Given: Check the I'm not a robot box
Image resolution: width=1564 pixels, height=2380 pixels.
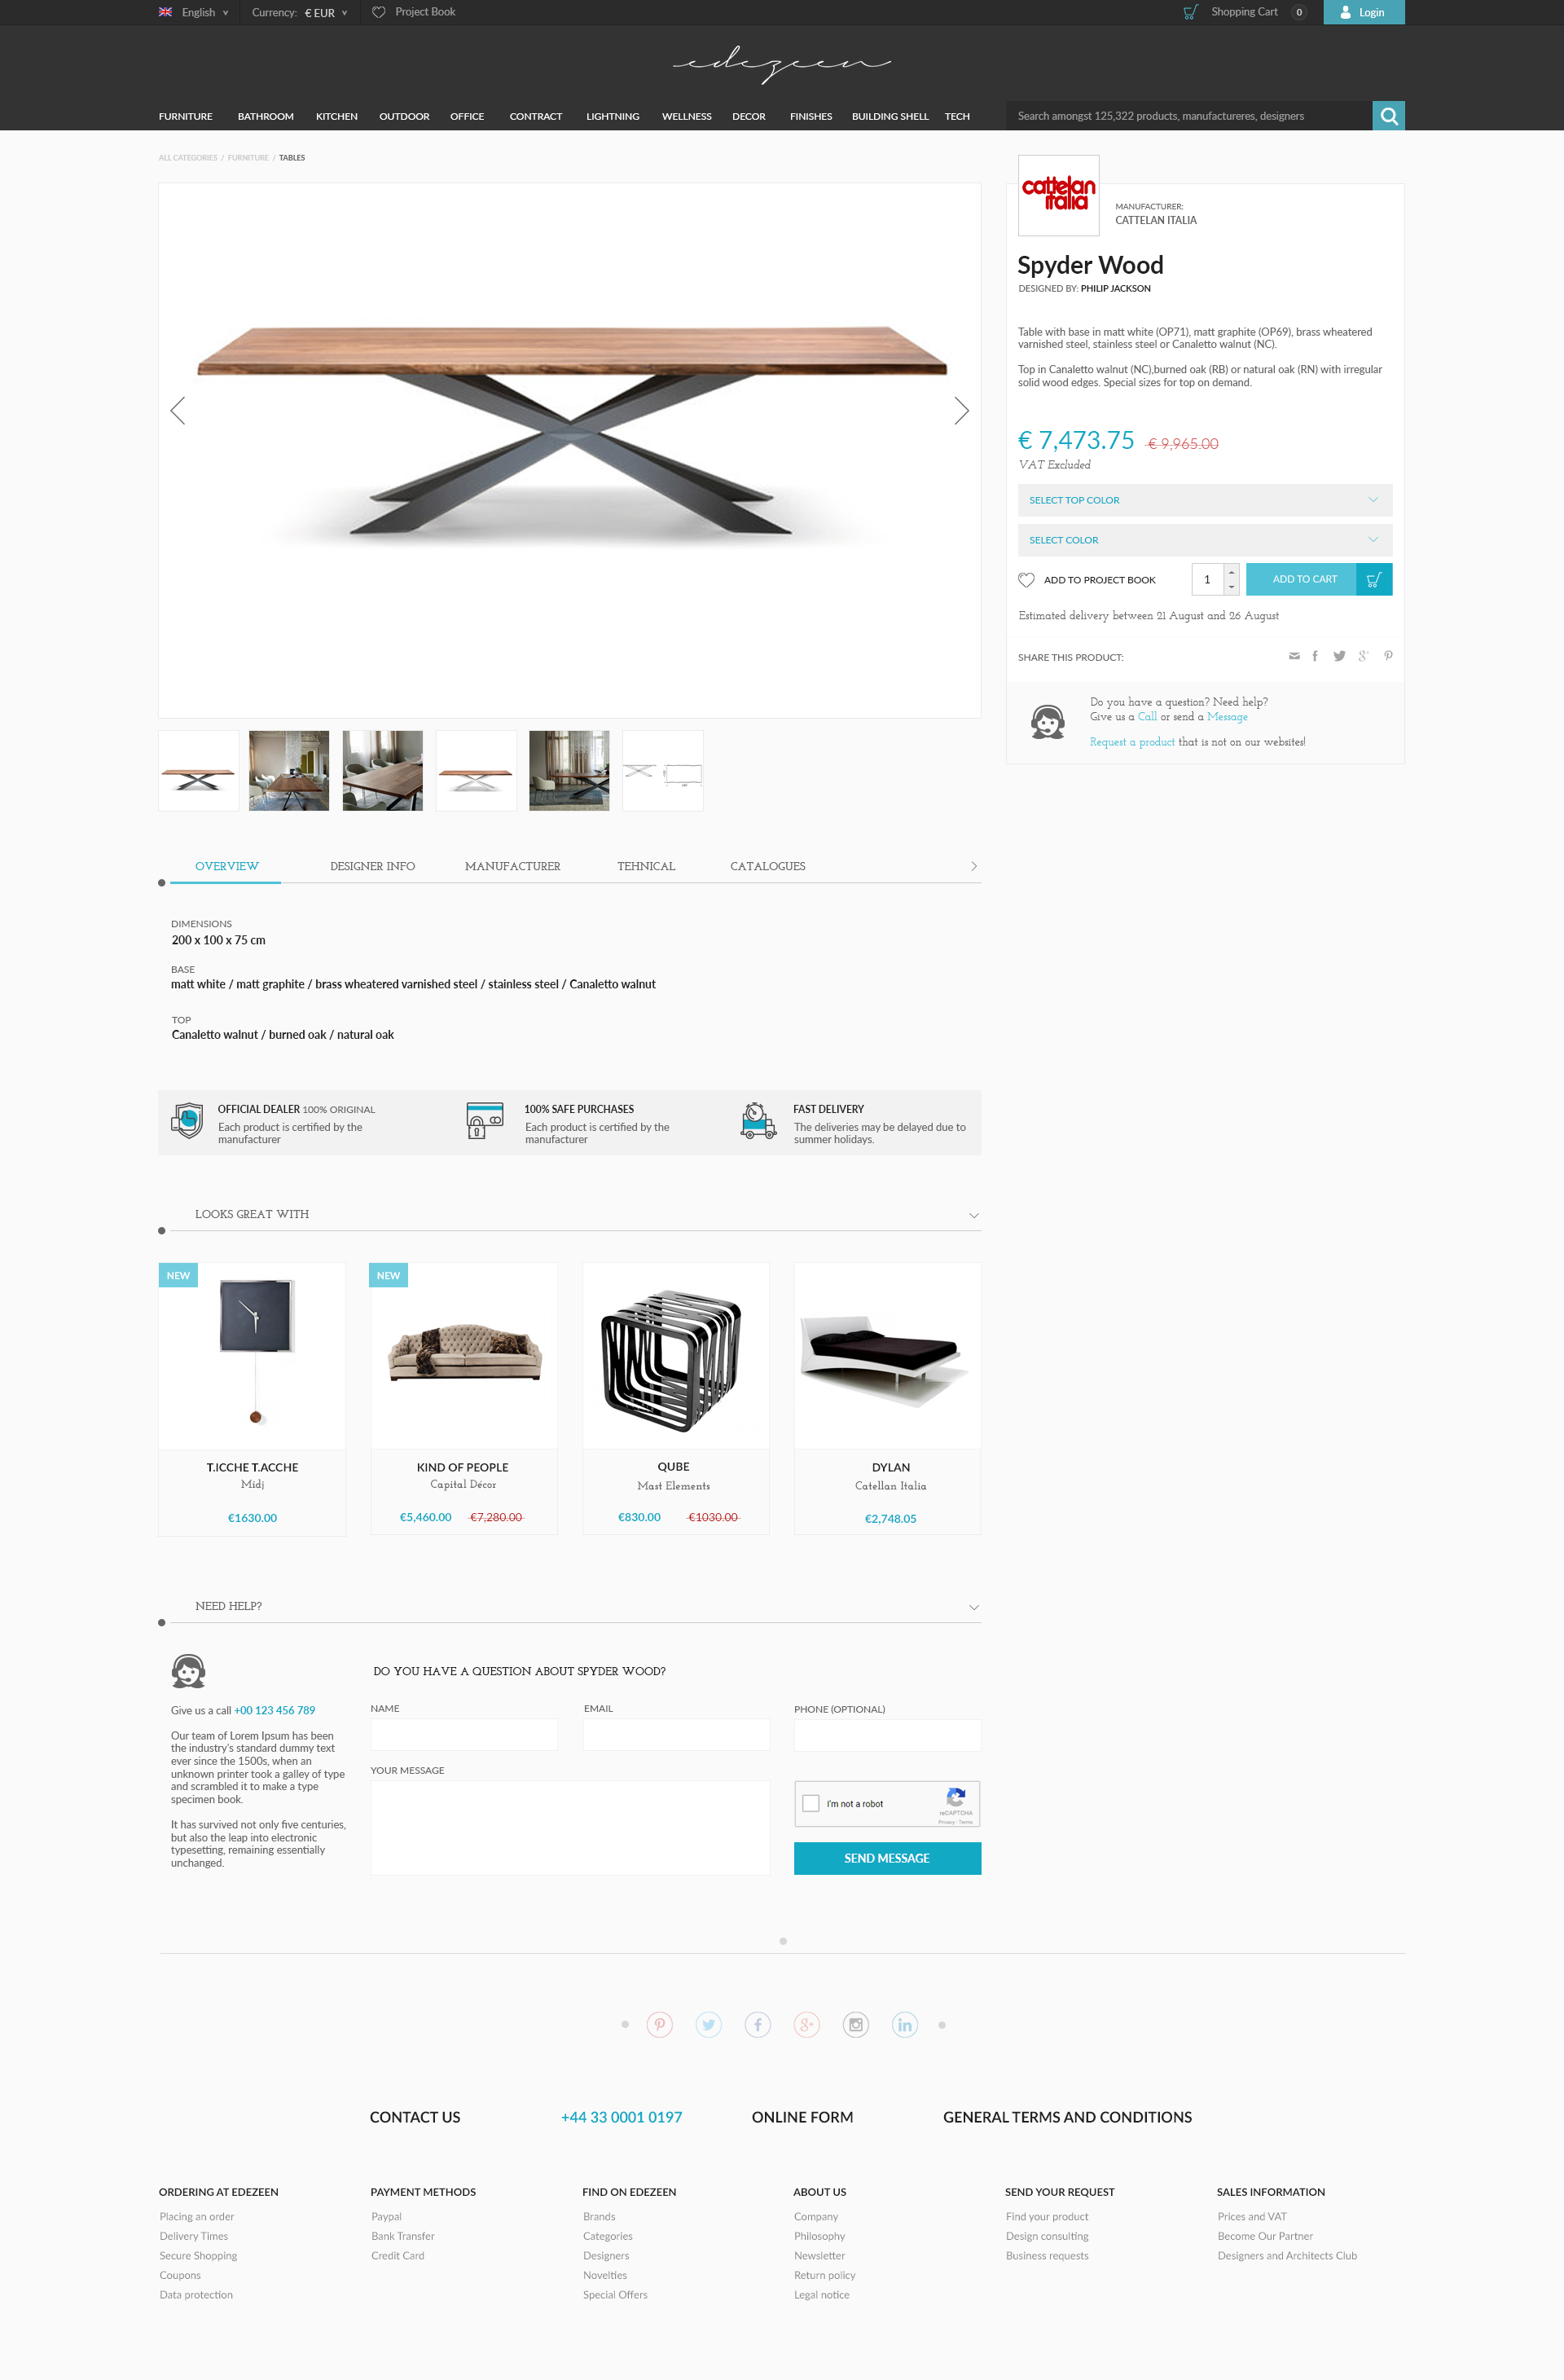Looking at the screenshot, I should [x=811, y=1803].
